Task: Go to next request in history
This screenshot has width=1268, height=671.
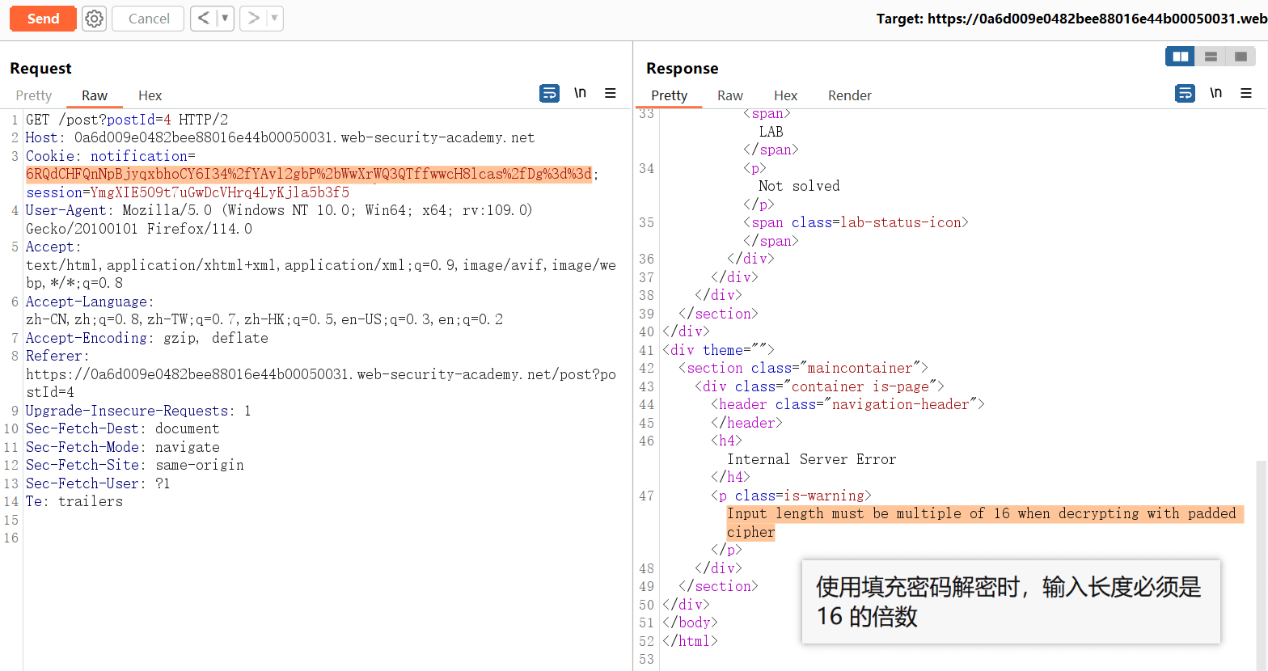Action: (253, 18)
